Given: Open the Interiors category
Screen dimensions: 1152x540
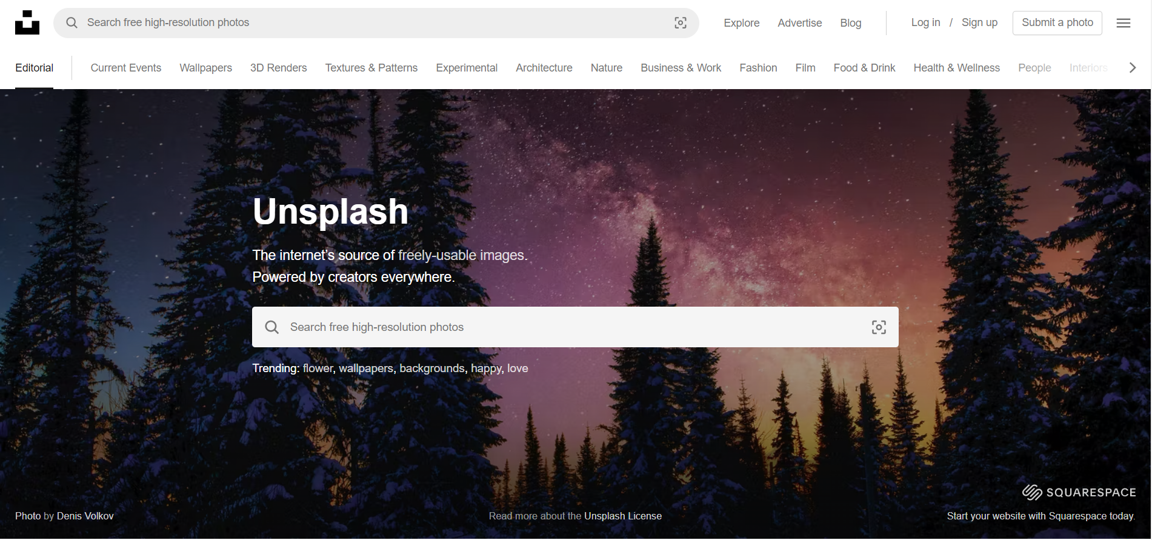Looking at the screenshot, I should pyautogui.click(x=1088, y=68).
